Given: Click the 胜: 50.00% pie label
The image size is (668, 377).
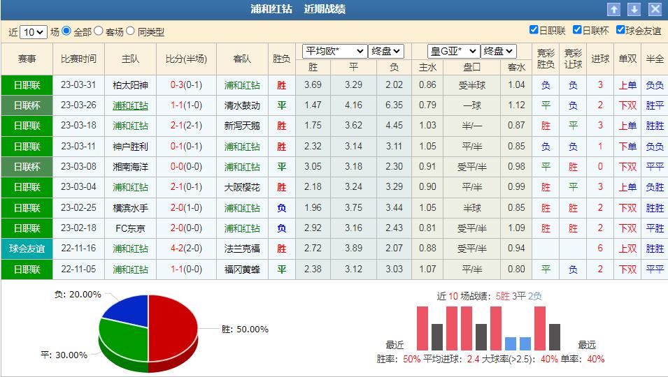Looking at the screenshot, I should [x=245, y=330].
